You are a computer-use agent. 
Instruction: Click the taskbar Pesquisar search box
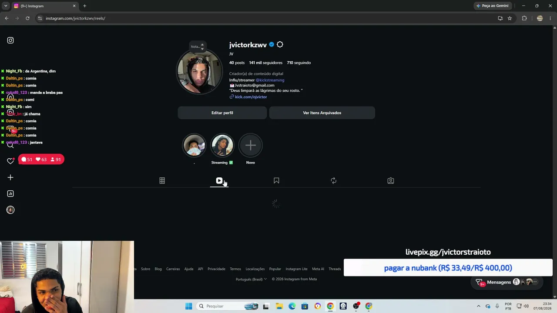228,306
